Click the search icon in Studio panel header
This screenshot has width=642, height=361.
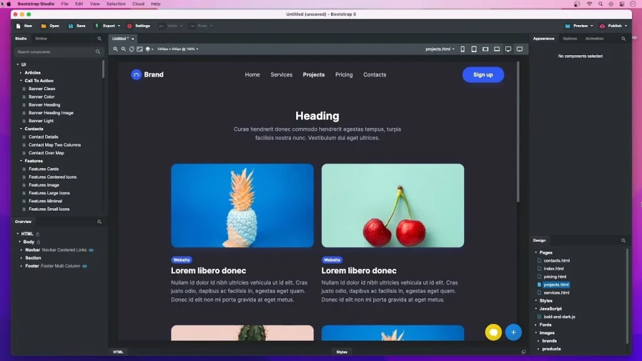click(99, 38)
